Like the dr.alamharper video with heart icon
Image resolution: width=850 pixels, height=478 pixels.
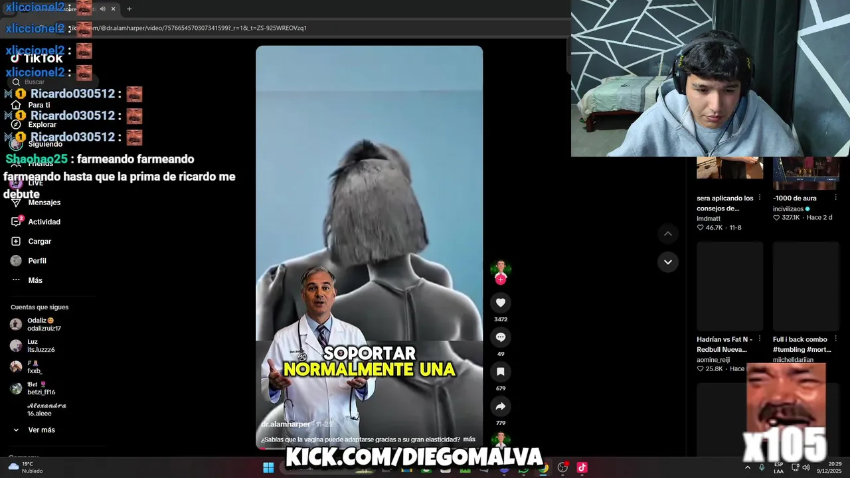coord(501,303)
